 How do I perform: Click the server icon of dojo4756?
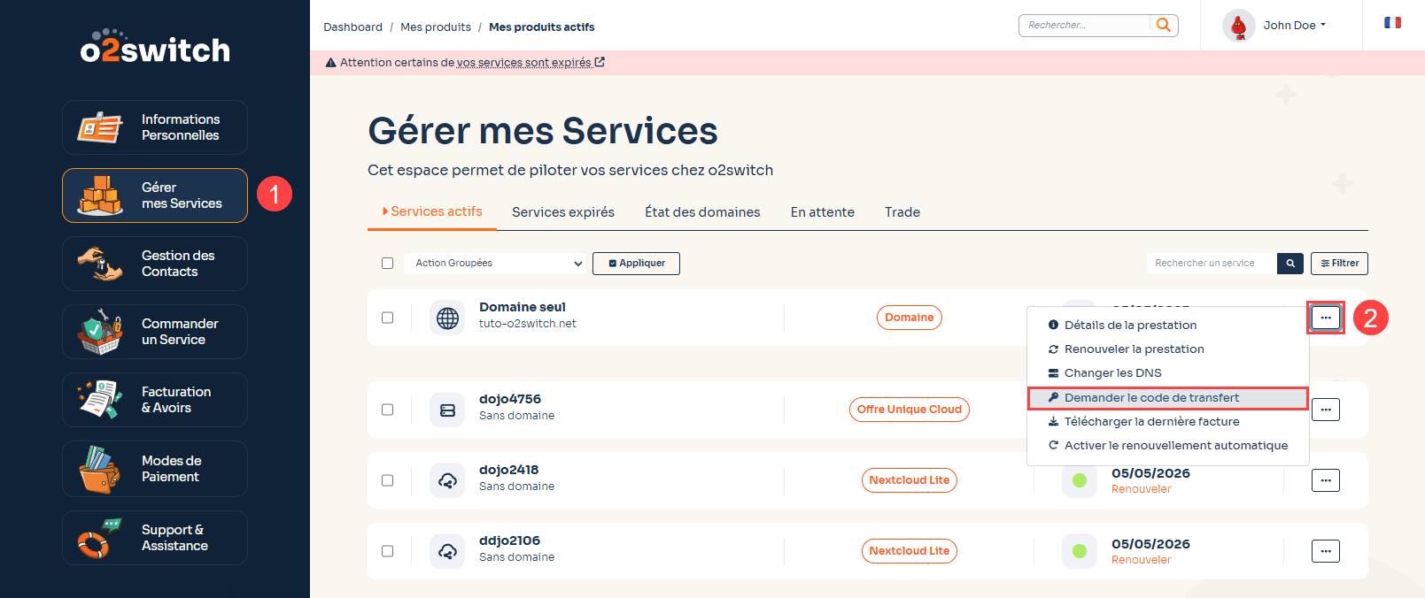pos(447,410)
